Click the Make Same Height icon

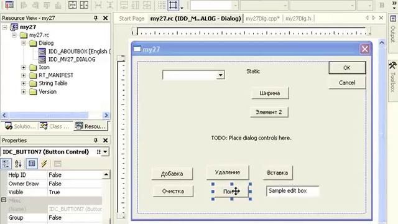click(x=136, y=5)
